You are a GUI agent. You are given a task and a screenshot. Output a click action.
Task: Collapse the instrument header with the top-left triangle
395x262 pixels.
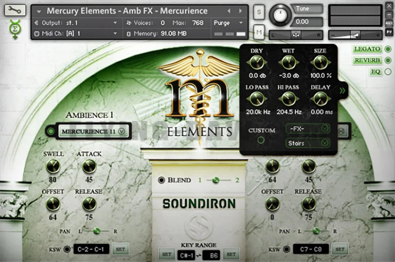click(39, 12)
